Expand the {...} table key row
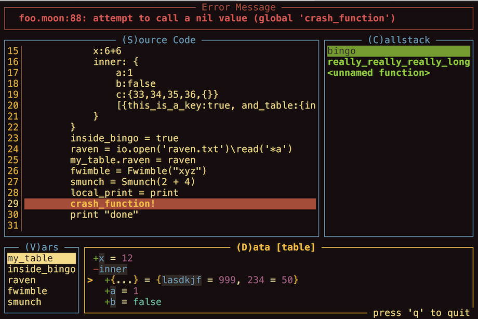Screen dimensions: 478x319 point(107,280)
